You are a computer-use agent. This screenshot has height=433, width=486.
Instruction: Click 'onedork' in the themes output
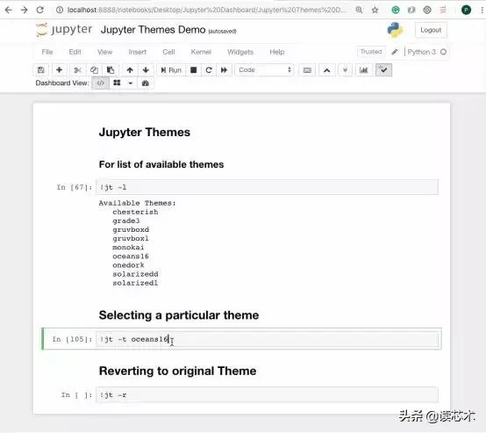pos(128,265)
